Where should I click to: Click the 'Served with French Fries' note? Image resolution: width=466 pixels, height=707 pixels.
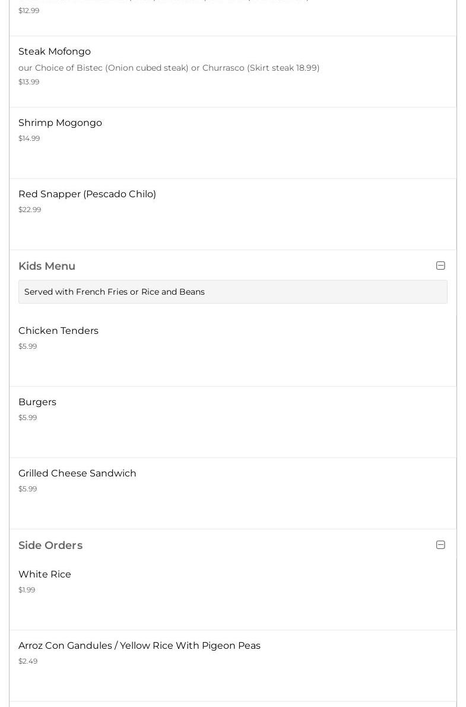click(115, 292)
